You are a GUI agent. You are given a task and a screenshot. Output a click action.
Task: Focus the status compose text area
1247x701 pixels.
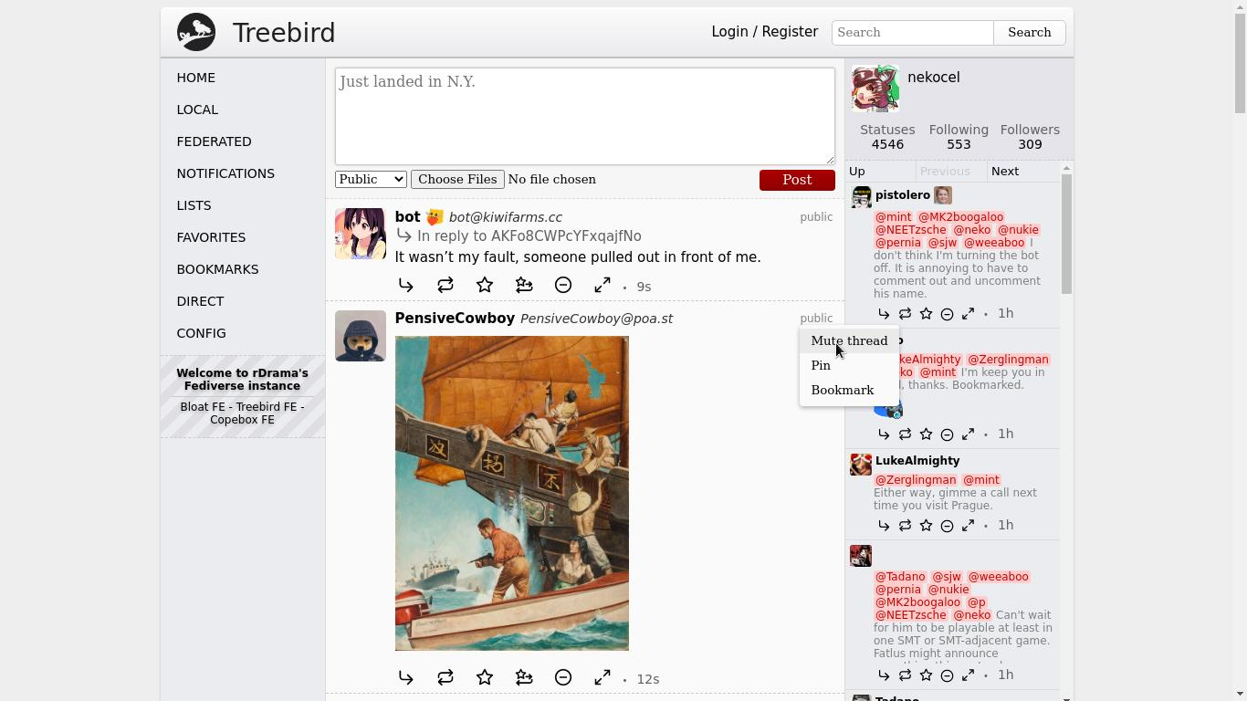point(585,117)
